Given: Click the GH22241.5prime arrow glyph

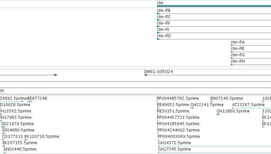Looking at the screenshot, I should (x=192, y=108).
